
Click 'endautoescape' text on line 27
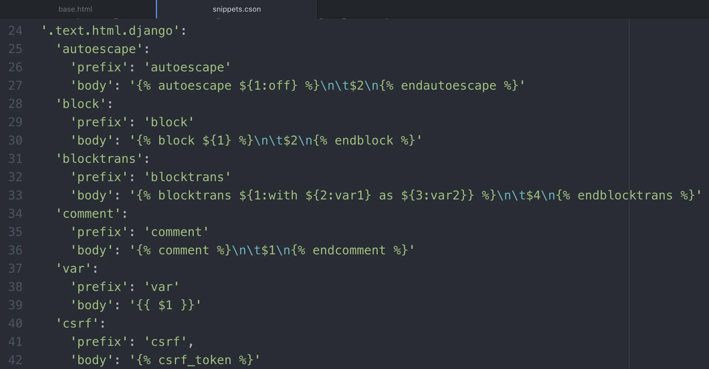[448, 86]
